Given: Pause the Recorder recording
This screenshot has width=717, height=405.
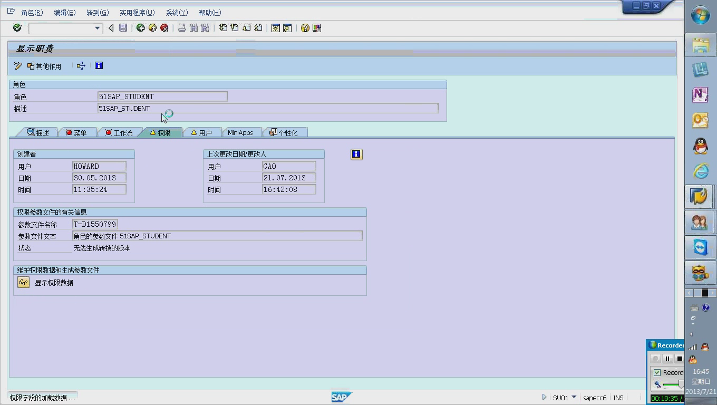Looking at the screenshot, I should [667, 359].
